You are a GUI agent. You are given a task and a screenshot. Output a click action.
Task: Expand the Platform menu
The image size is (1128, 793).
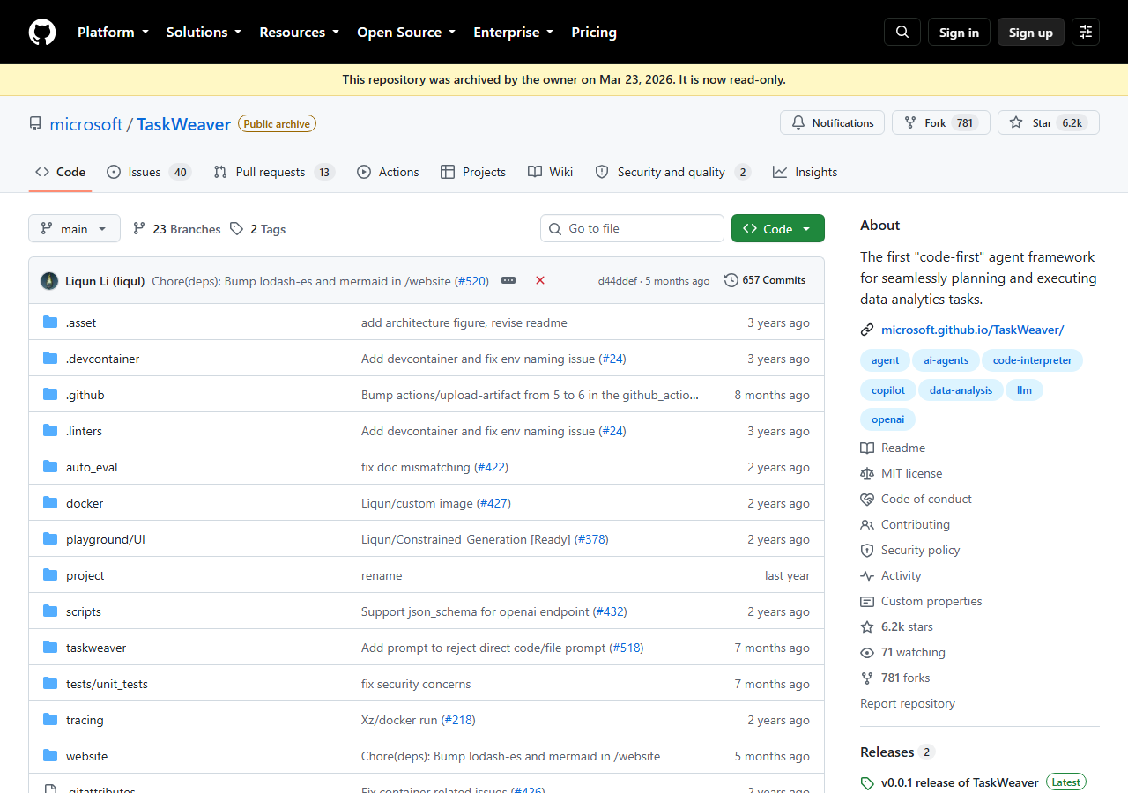click(x=113, y=33)
